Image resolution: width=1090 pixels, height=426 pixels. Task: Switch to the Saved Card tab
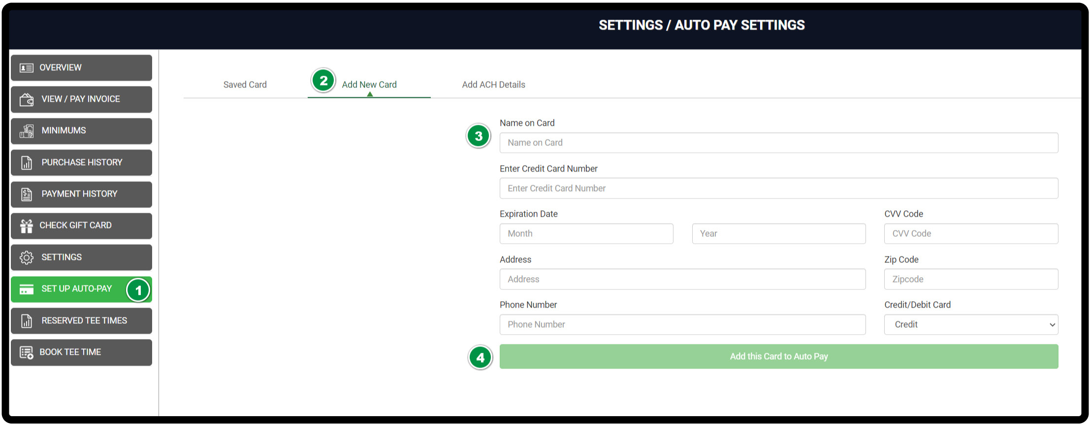pyautogui.click(x=245, y=85)
